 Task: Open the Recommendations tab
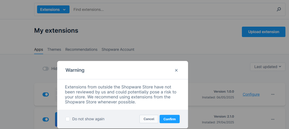pyautogui.click(x=81, y=49)
